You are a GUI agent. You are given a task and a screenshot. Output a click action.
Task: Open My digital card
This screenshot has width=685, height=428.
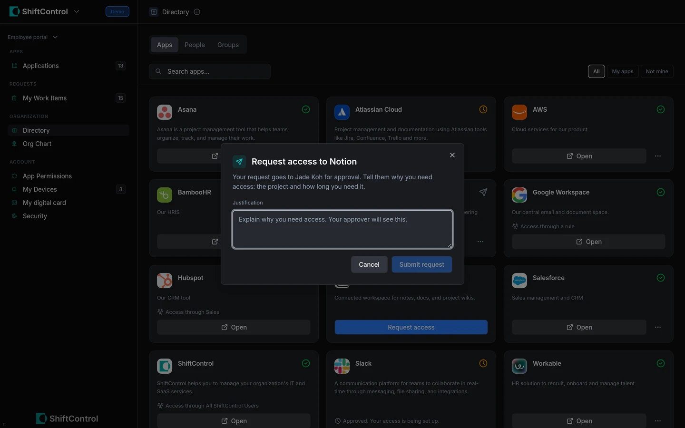tap(68, 203)
